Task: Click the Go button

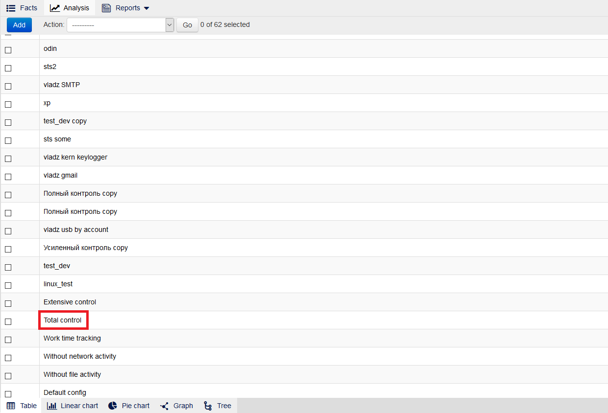Action: [187, 25]
